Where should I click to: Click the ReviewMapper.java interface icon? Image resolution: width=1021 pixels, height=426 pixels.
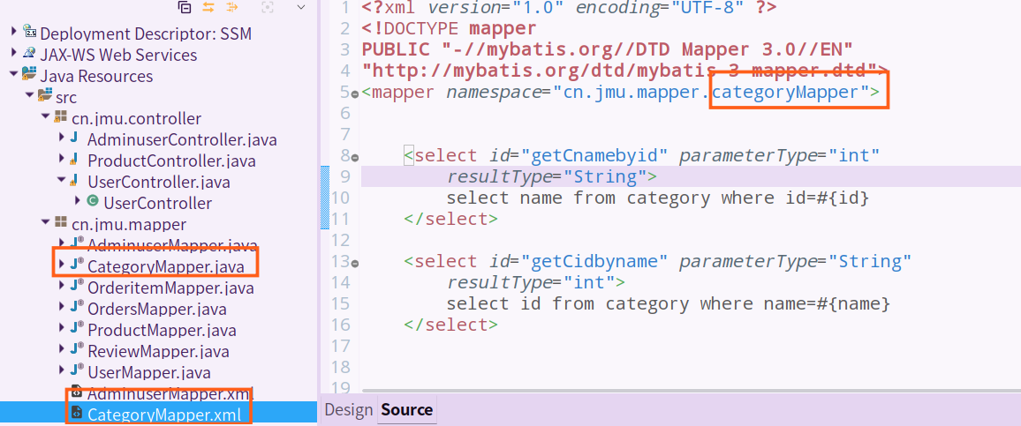[x=77, y=350]
